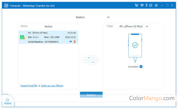Click the WhatsApp backup icon
178x109 pixels.
click(22, 37)
